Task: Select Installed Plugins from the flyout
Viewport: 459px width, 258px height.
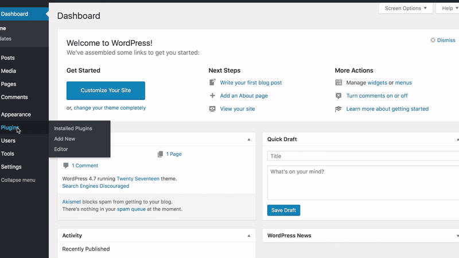Action: click(73, 128)
